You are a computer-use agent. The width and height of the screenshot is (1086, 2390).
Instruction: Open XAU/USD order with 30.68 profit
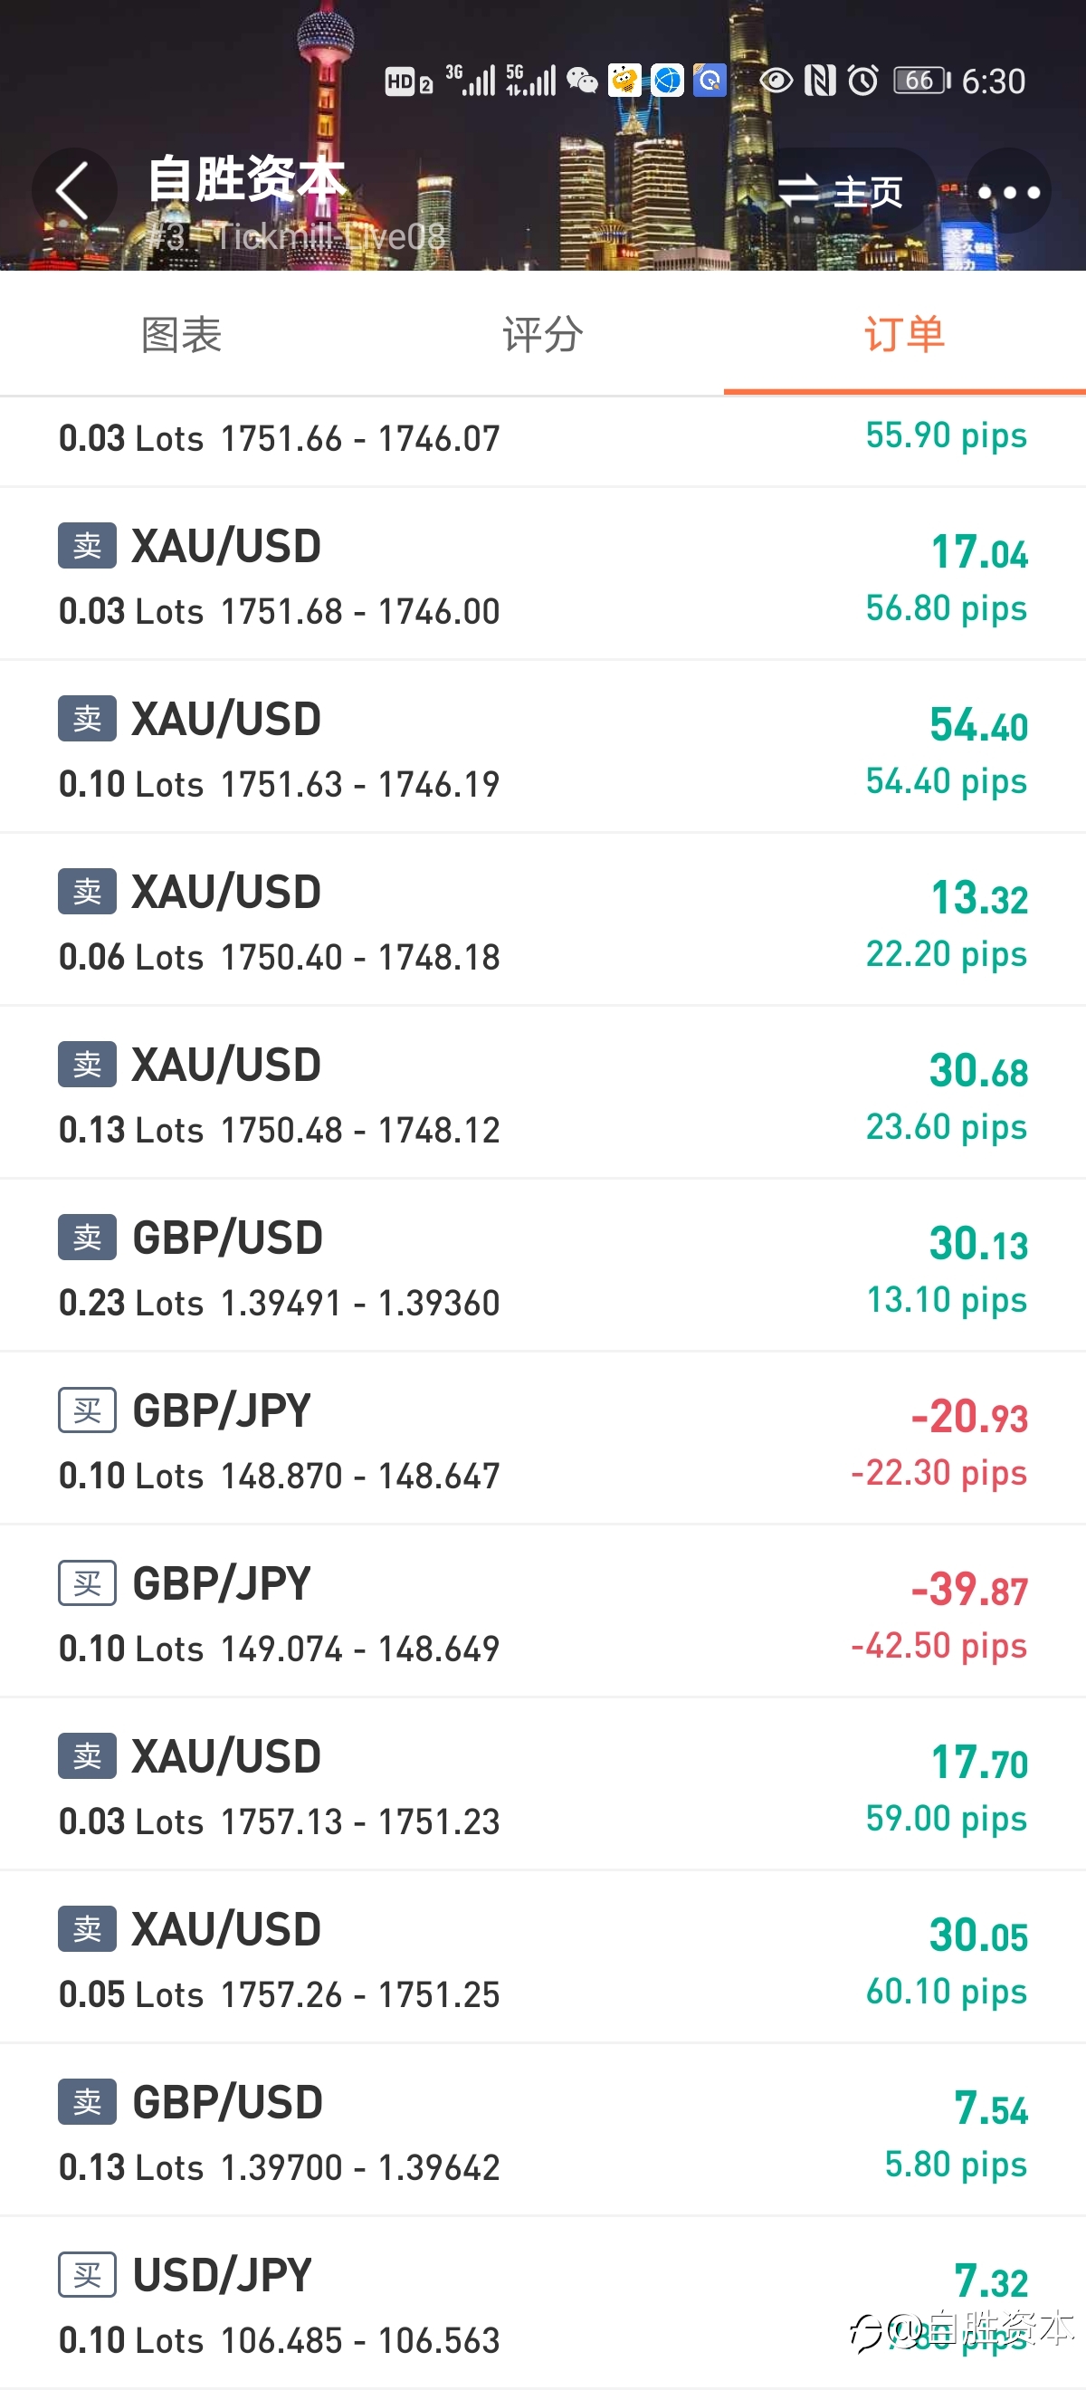(542, 1094)
